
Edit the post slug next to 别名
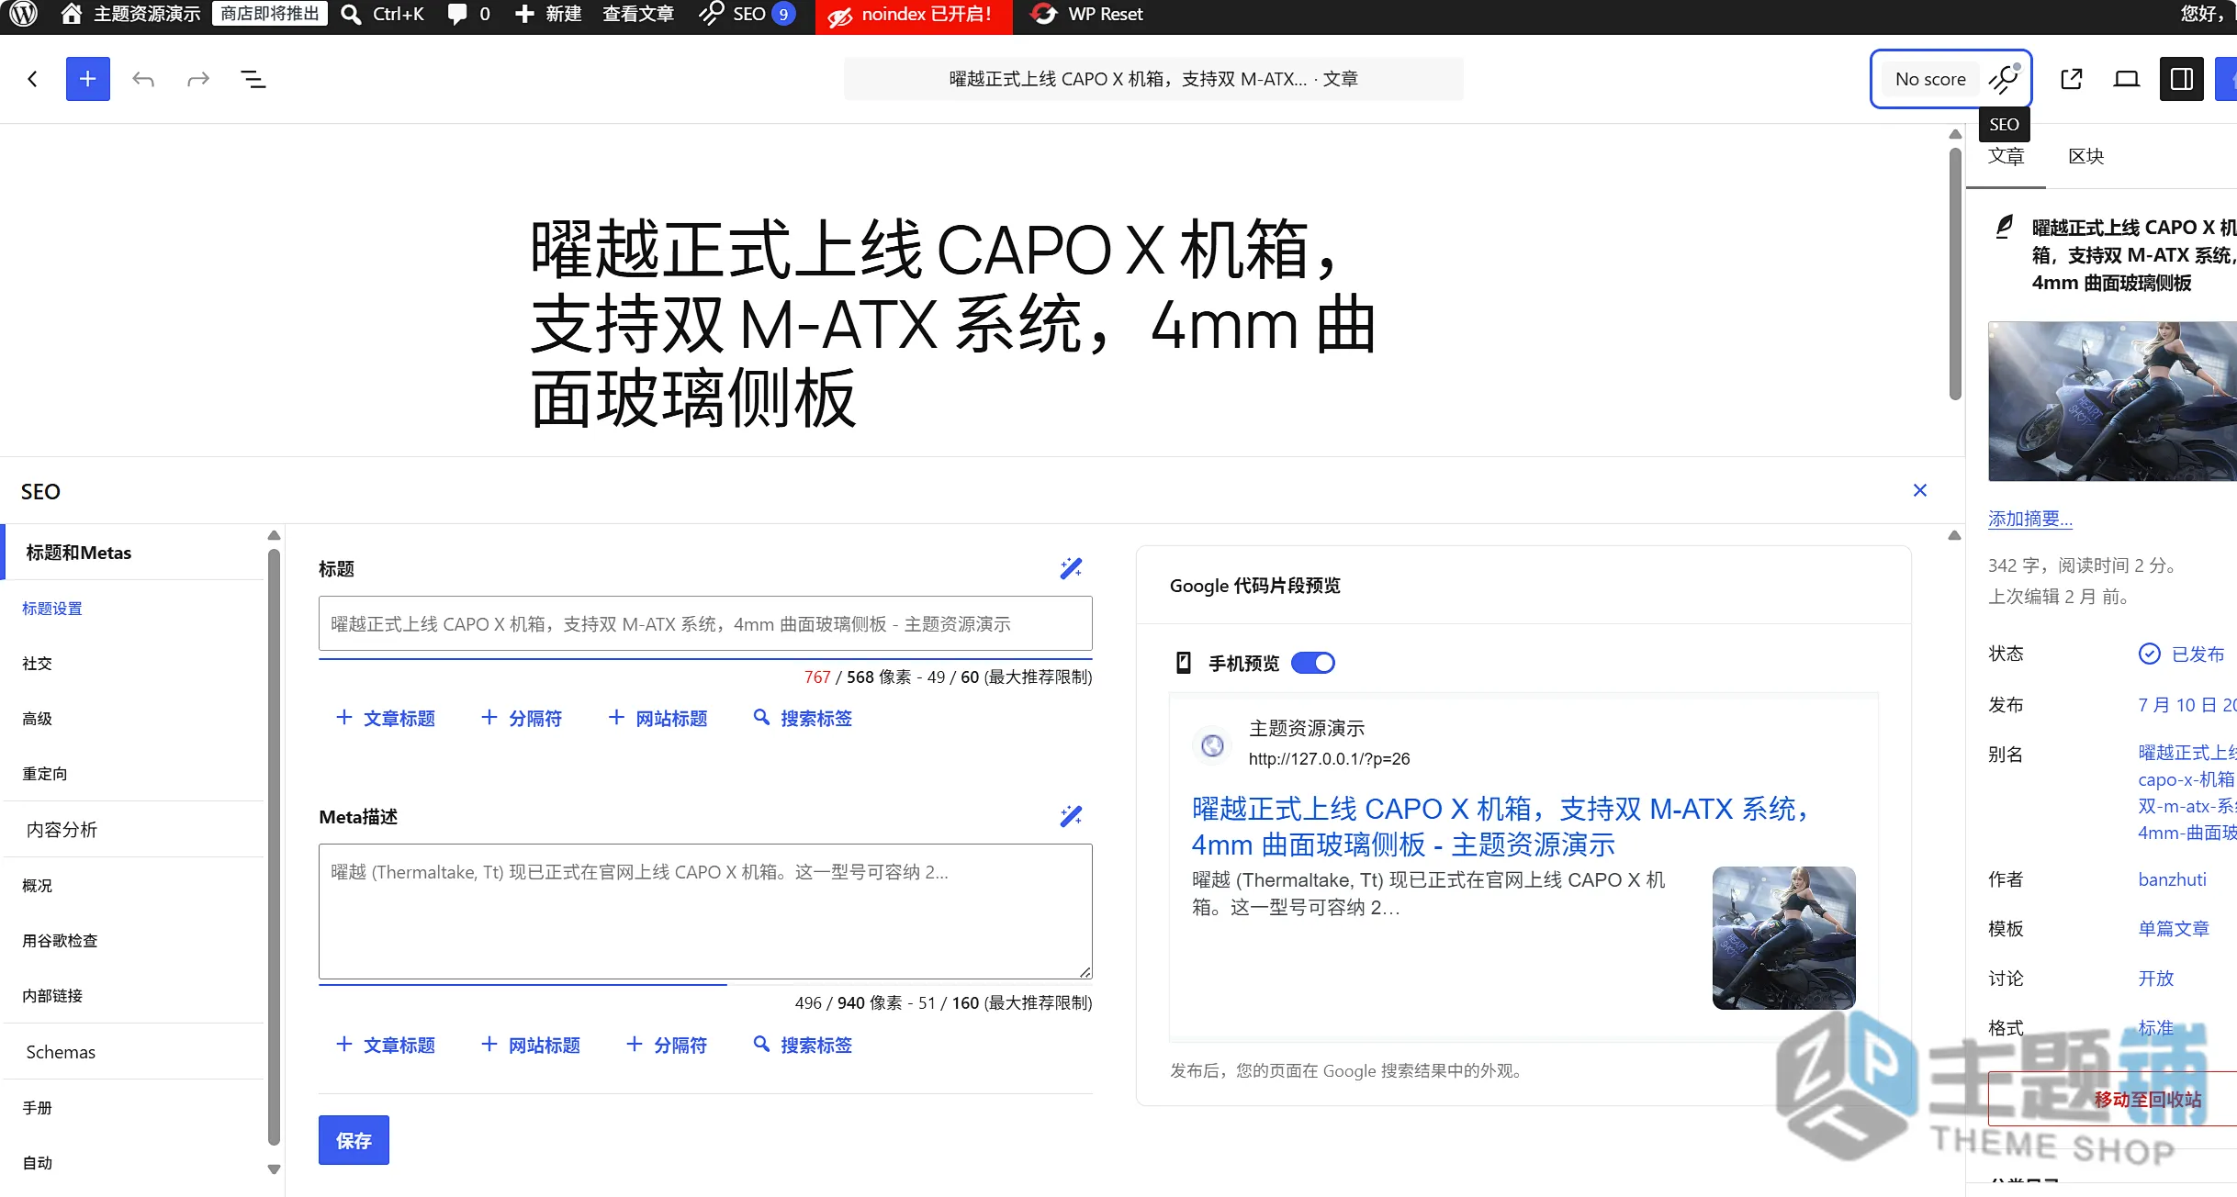[x=2187, y=792]
